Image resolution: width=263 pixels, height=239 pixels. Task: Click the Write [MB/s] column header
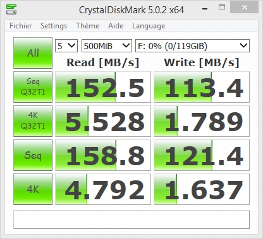click(x=202, y=62)
